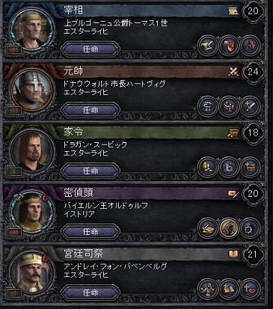The width and height of the screenshot is (273, 309).
Task: Select the chancellor's hand-with-scroll diplomacy job icon
Action: [x=208, y=46]
